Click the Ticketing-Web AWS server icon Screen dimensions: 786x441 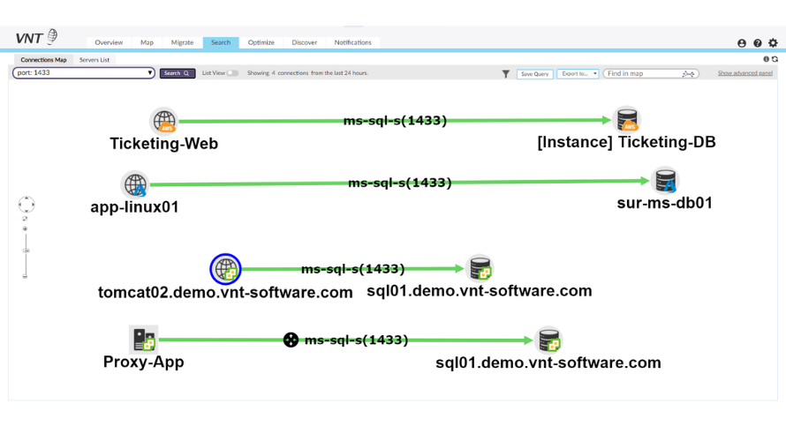click(164, 120)
